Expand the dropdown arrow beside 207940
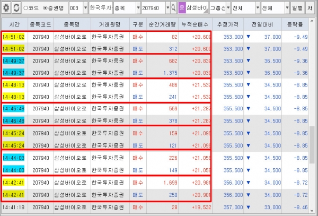The height and width of the screenshot is (216, 318). click(168, 8)
